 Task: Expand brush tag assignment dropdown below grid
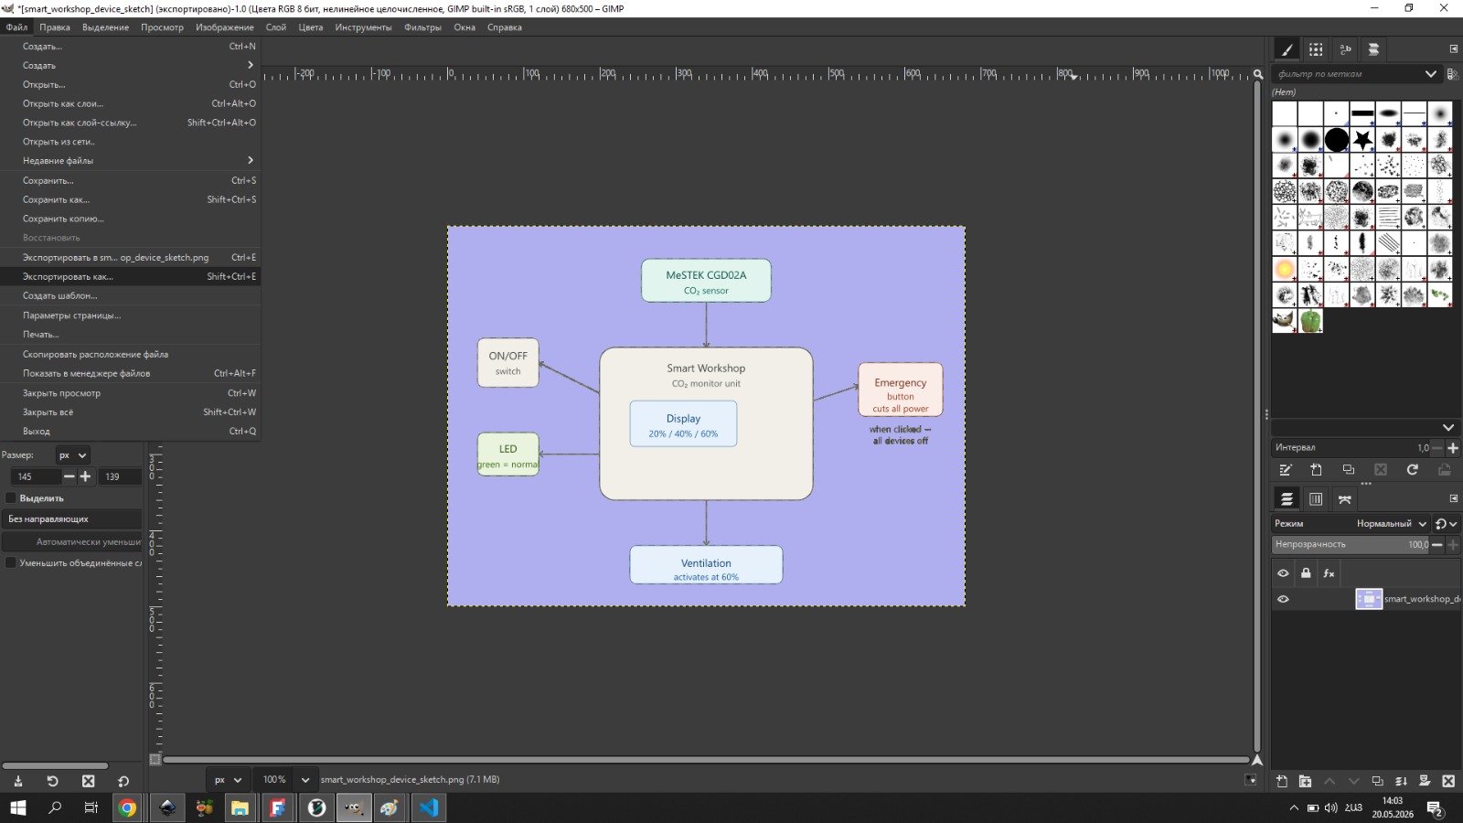click(1448, 427)
